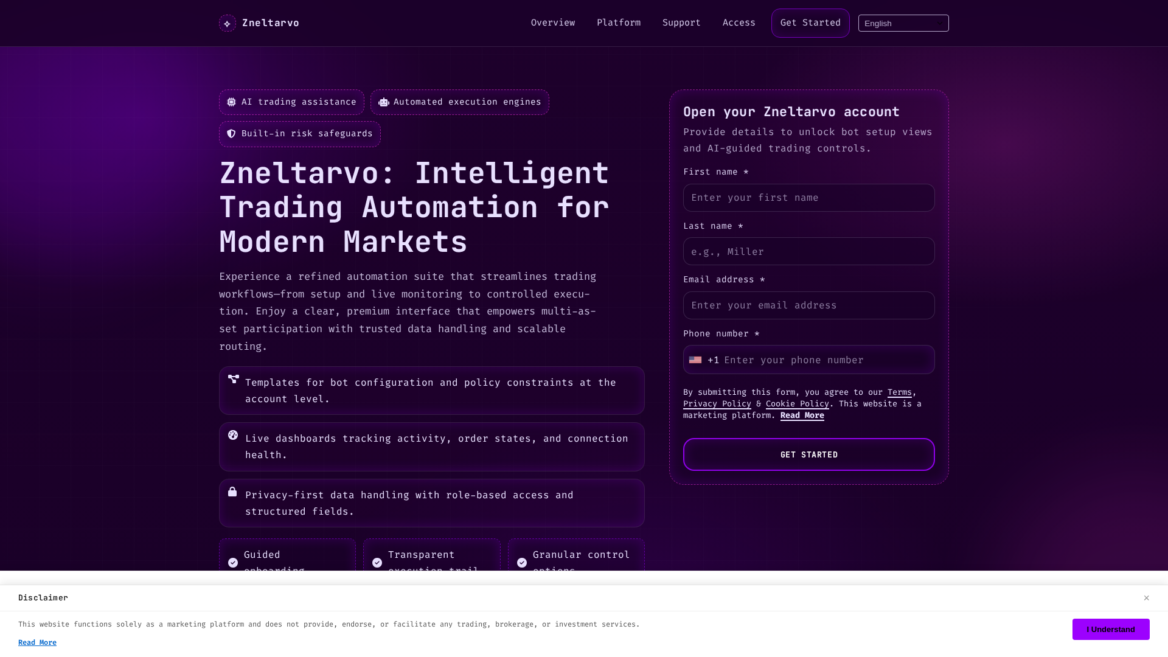
Task: Click the Built-in risk safeguards shield icon
Action: tap(231, 134)
